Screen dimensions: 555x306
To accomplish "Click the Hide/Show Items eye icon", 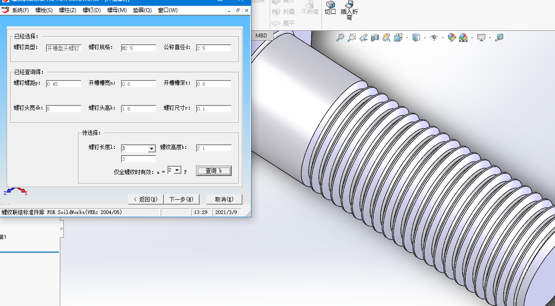I will 434,38.
